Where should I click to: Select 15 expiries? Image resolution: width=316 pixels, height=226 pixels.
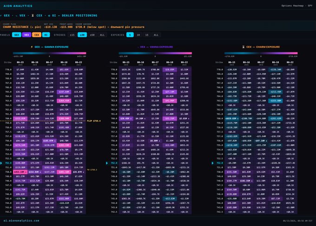click(x=147, y=35)
